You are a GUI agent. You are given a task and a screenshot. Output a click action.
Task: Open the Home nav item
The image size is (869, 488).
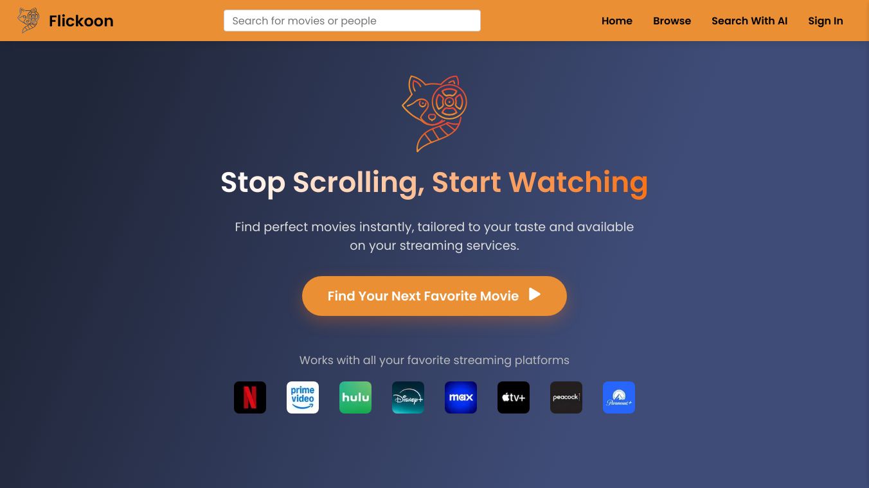(617, 21)
